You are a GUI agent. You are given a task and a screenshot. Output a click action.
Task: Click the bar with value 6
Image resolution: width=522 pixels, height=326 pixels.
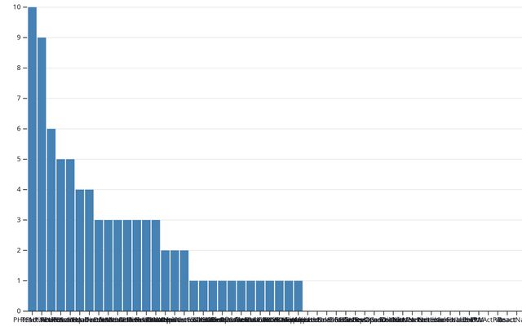pyautogui.click(x=51, y=219)
